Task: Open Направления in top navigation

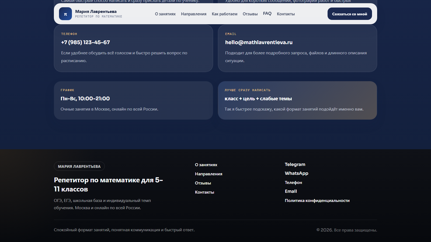Action: coord(194,14)
